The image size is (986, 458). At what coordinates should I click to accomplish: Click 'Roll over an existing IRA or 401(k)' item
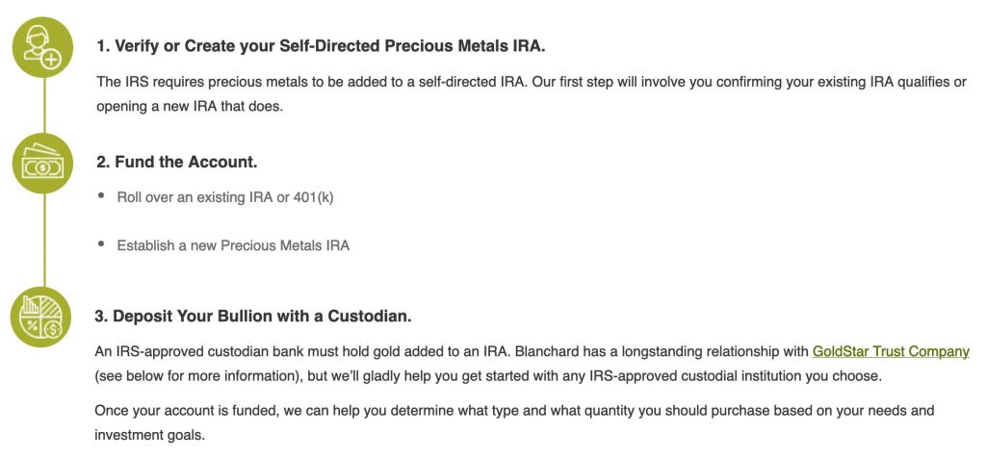coord(225,197)
